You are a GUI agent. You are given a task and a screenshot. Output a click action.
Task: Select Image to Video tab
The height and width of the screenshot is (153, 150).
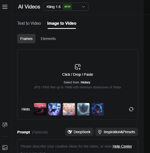(x=62, y=23)
